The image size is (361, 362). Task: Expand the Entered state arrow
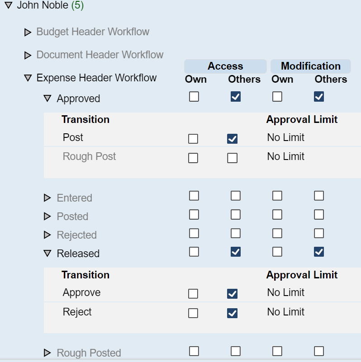(x=47, y=198)
